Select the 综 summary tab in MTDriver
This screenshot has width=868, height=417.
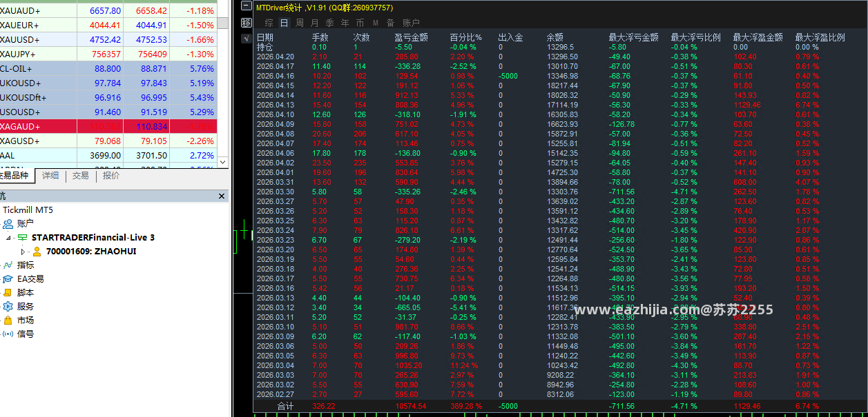coord(269,23)
